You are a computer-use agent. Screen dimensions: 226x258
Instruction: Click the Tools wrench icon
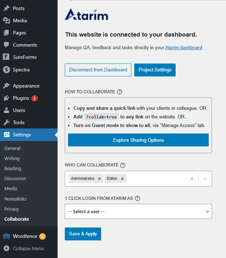pyautogui.click(x=6, y=122)
